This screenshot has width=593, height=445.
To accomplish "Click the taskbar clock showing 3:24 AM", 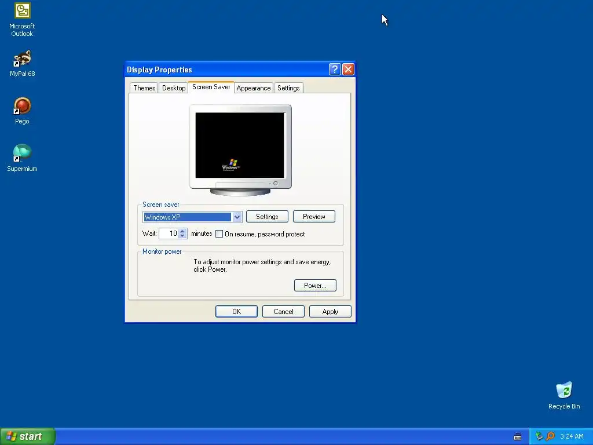I will pyautogui.click(x=572, y=436).
